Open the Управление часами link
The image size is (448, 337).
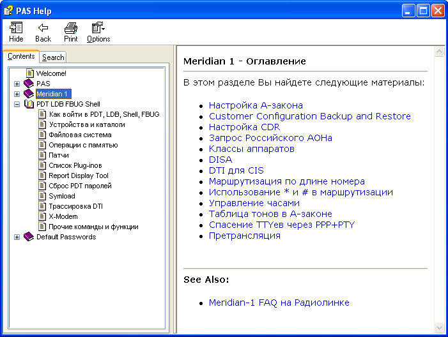[x=254, y=203]
